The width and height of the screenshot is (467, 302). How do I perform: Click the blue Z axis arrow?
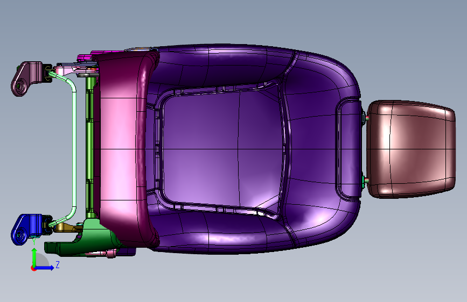tap(45, 268)
